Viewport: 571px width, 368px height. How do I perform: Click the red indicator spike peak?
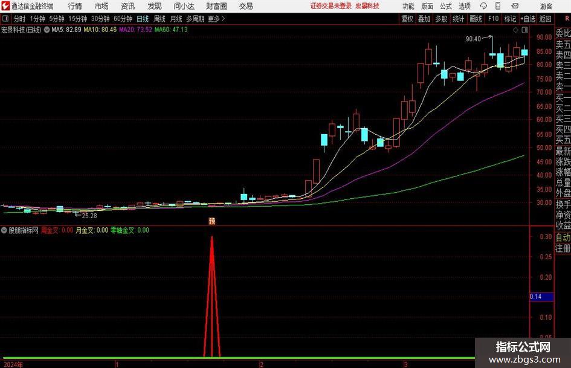212,238
